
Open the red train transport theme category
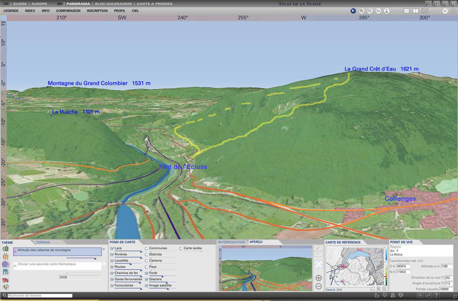tap(5, 280)
